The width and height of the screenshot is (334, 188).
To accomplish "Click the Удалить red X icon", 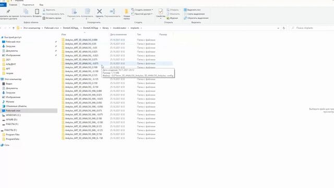I will 99,11.
